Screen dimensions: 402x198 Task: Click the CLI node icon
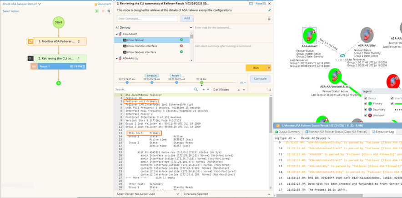30,58
